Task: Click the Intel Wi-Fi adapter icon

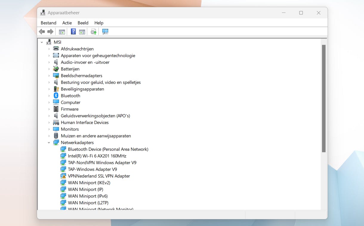Action: (x=63, y=156)
